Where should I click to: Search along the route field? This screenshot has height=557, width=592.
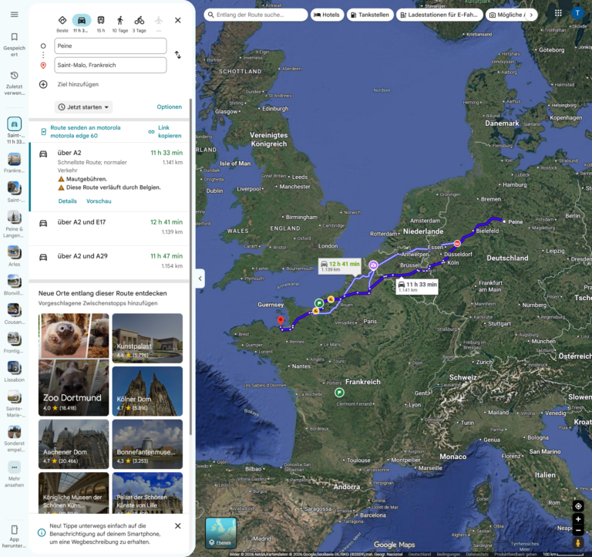coord(256,15)
